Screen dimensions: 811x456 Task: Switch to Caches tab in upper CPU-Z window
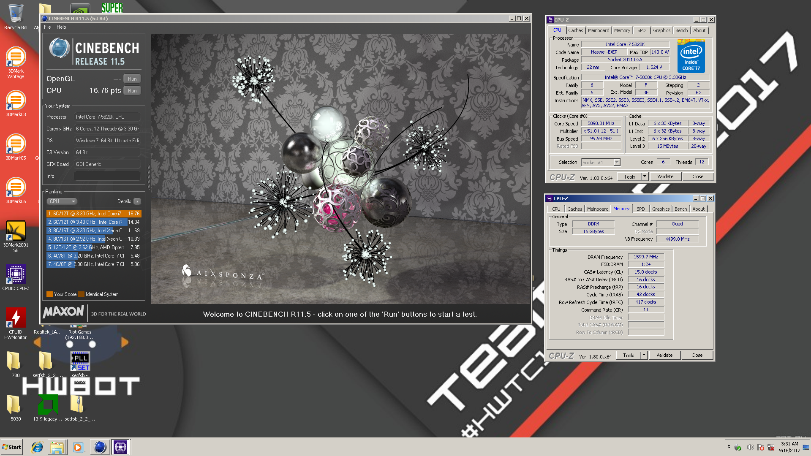pos(575,30)
